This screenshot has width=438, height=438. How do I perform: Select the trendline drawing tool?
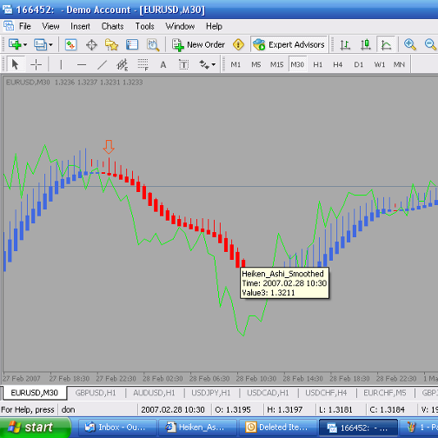[x=102, y=64]
